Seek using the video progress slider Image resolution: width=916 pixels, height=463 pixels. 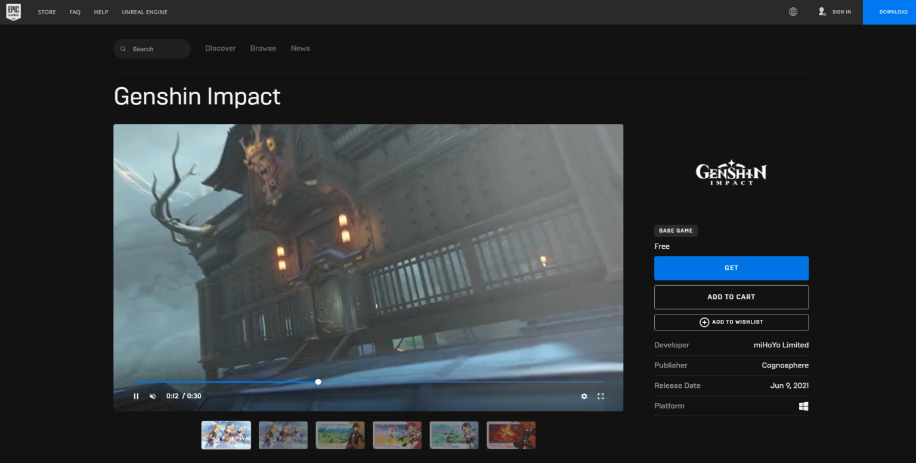[x=318, y=381]
